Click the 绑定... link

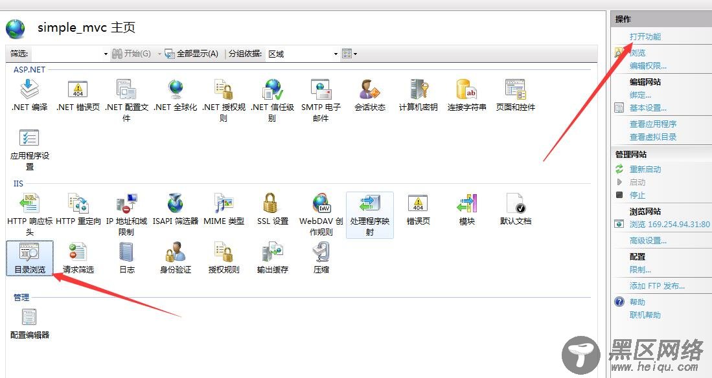click(640, 95)
